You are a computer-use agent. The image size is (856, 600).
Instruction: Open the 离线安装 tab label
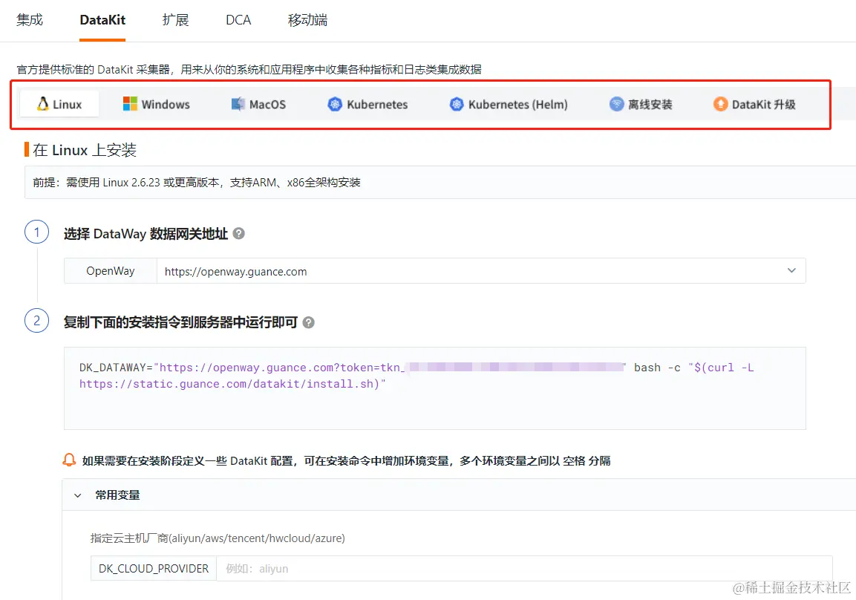coord(650,104)
